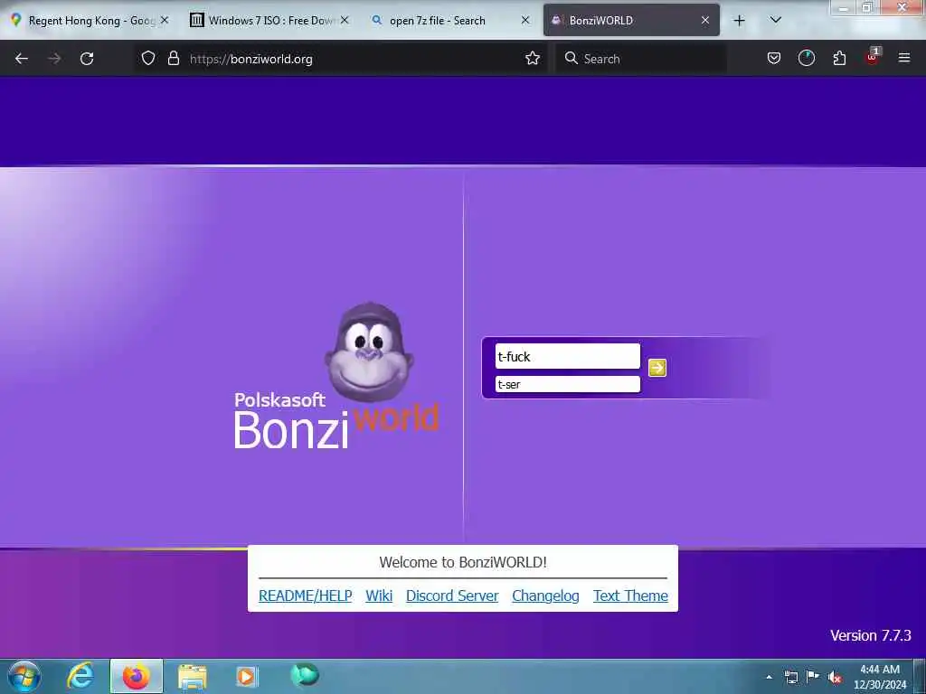Switch to Windows 7 ISO tab
Image resolution: width=926 pixels, height=694 pixels.
pos(269,20)
